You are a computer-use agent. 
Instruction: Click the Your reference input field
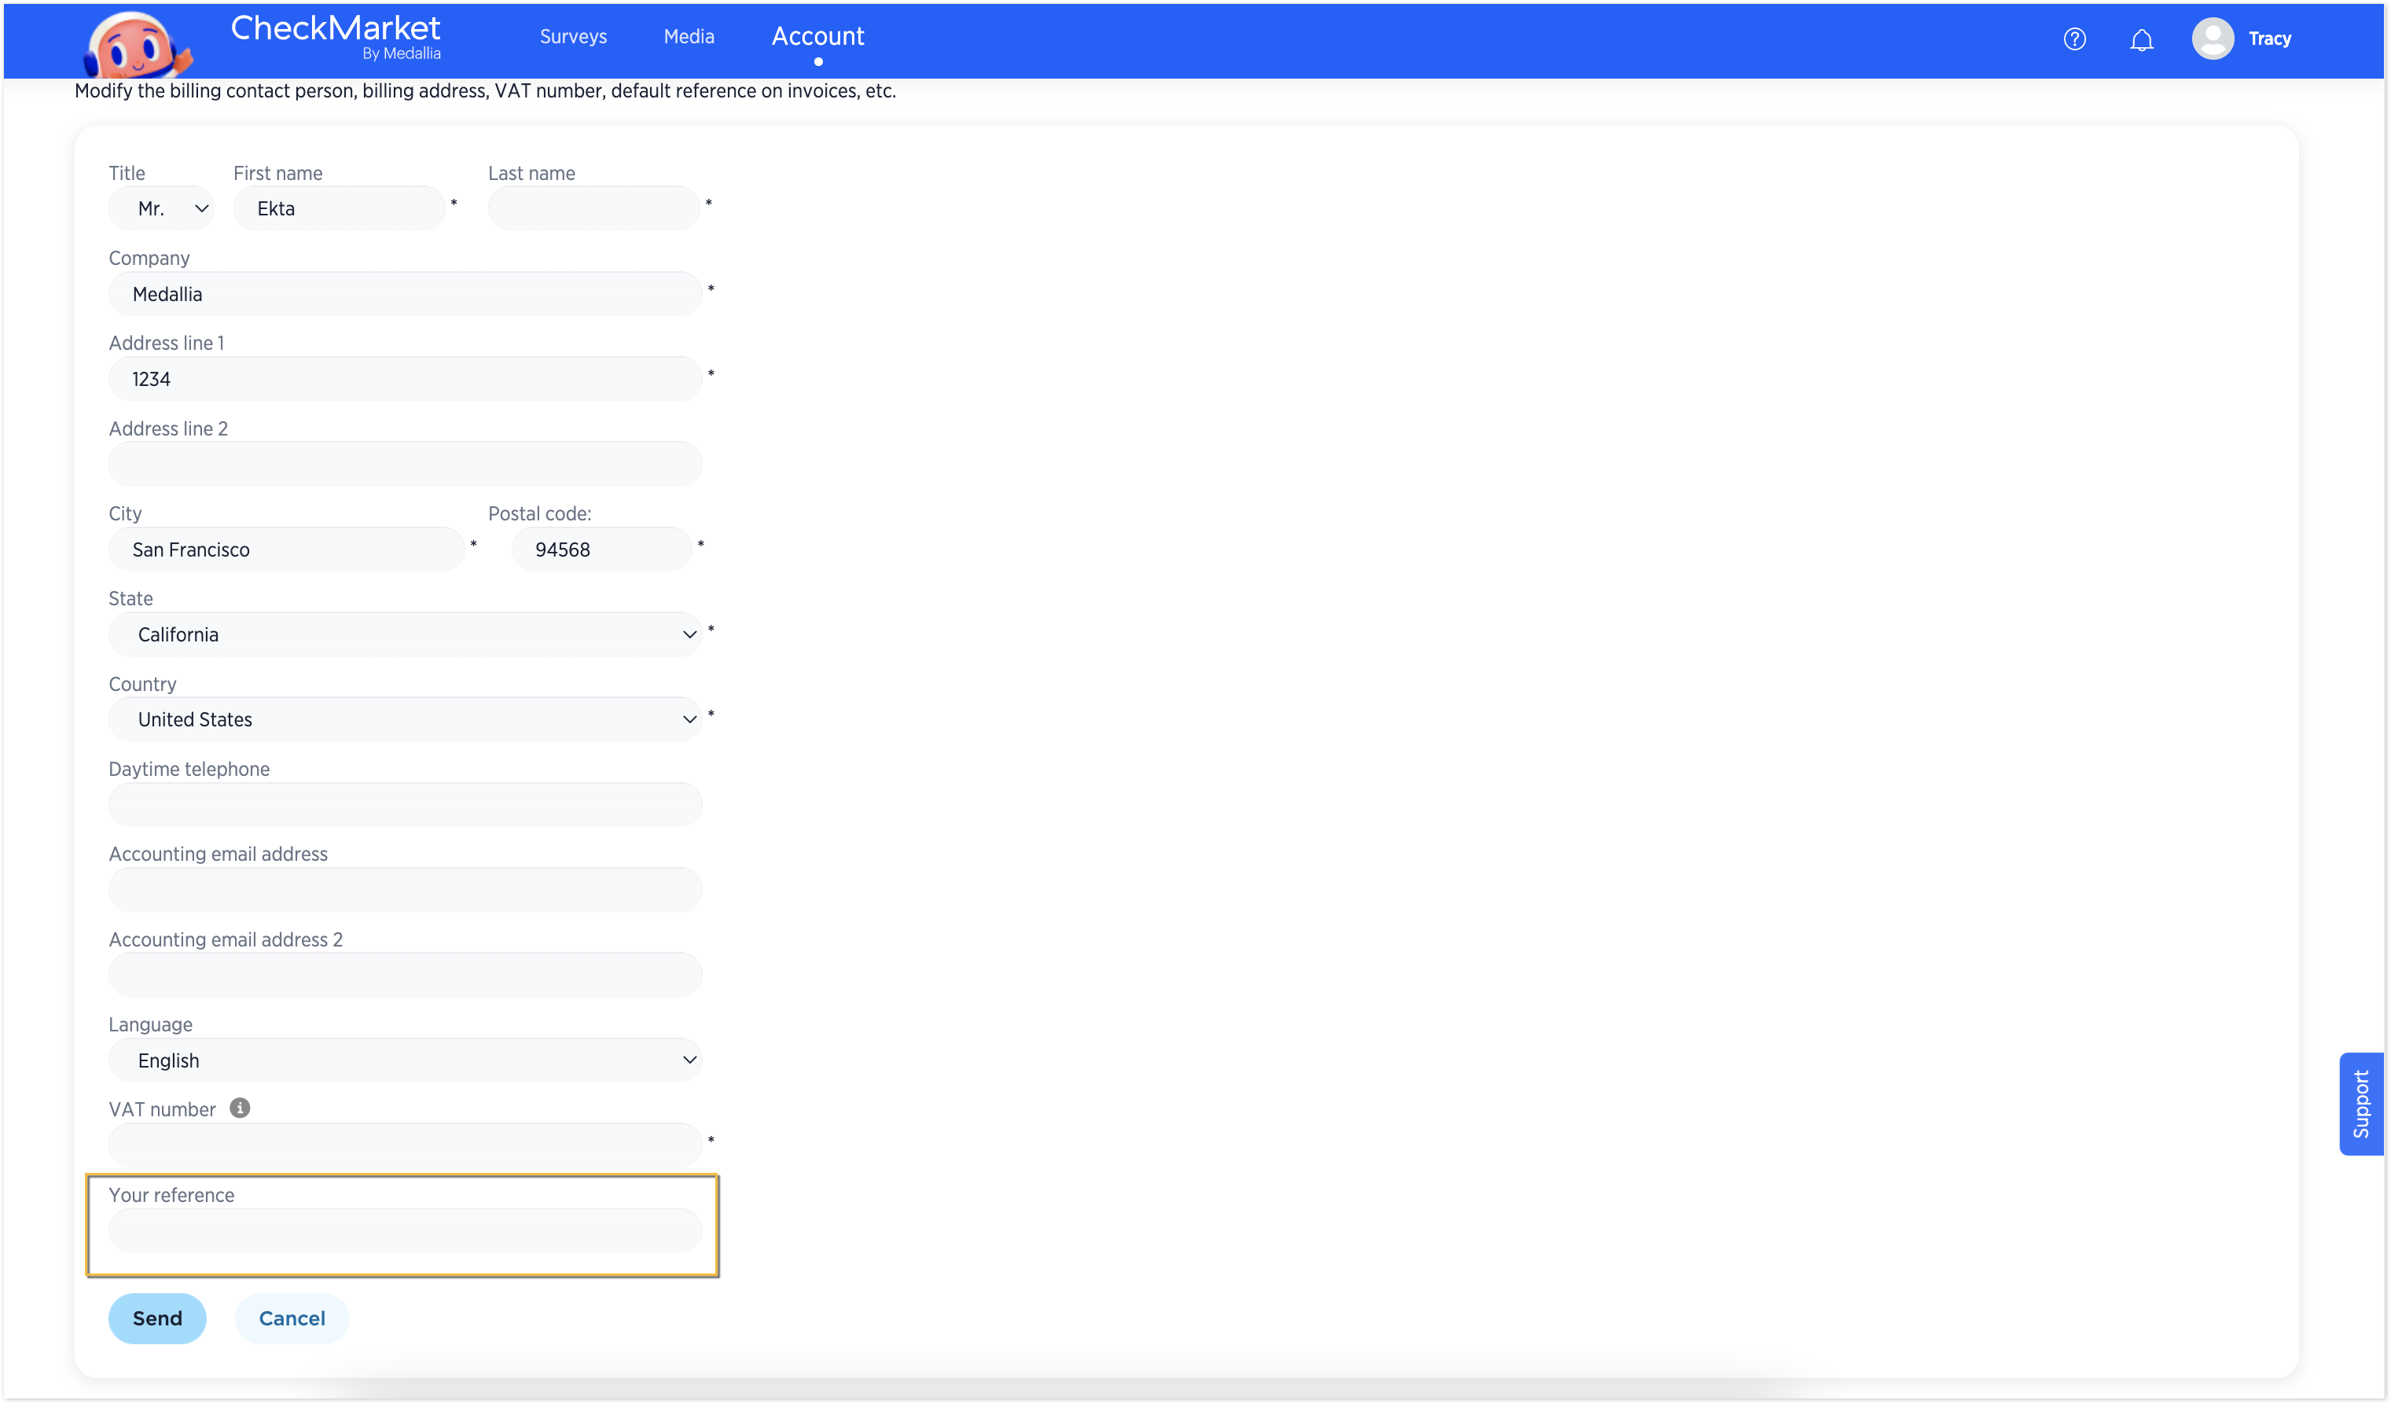pyautogui.click(x=405, y=1230)
